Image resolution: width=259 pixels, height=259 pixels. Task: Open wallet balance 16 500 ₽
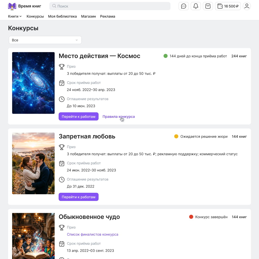tap(228, 6)
